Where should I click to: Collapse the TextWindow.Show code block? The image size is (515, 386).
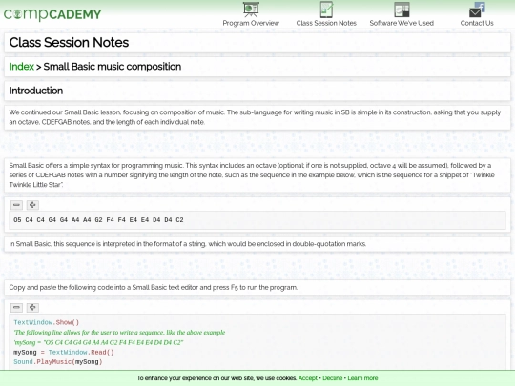point(16,308)
